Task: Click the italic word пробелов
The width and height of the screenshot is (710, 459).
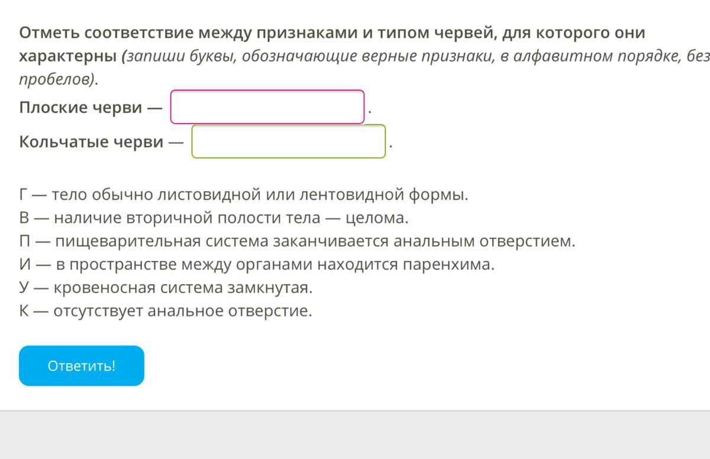Action: 56,80
